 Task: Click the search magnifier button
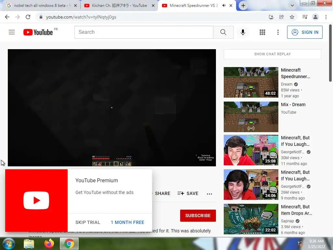pos(223,32)
